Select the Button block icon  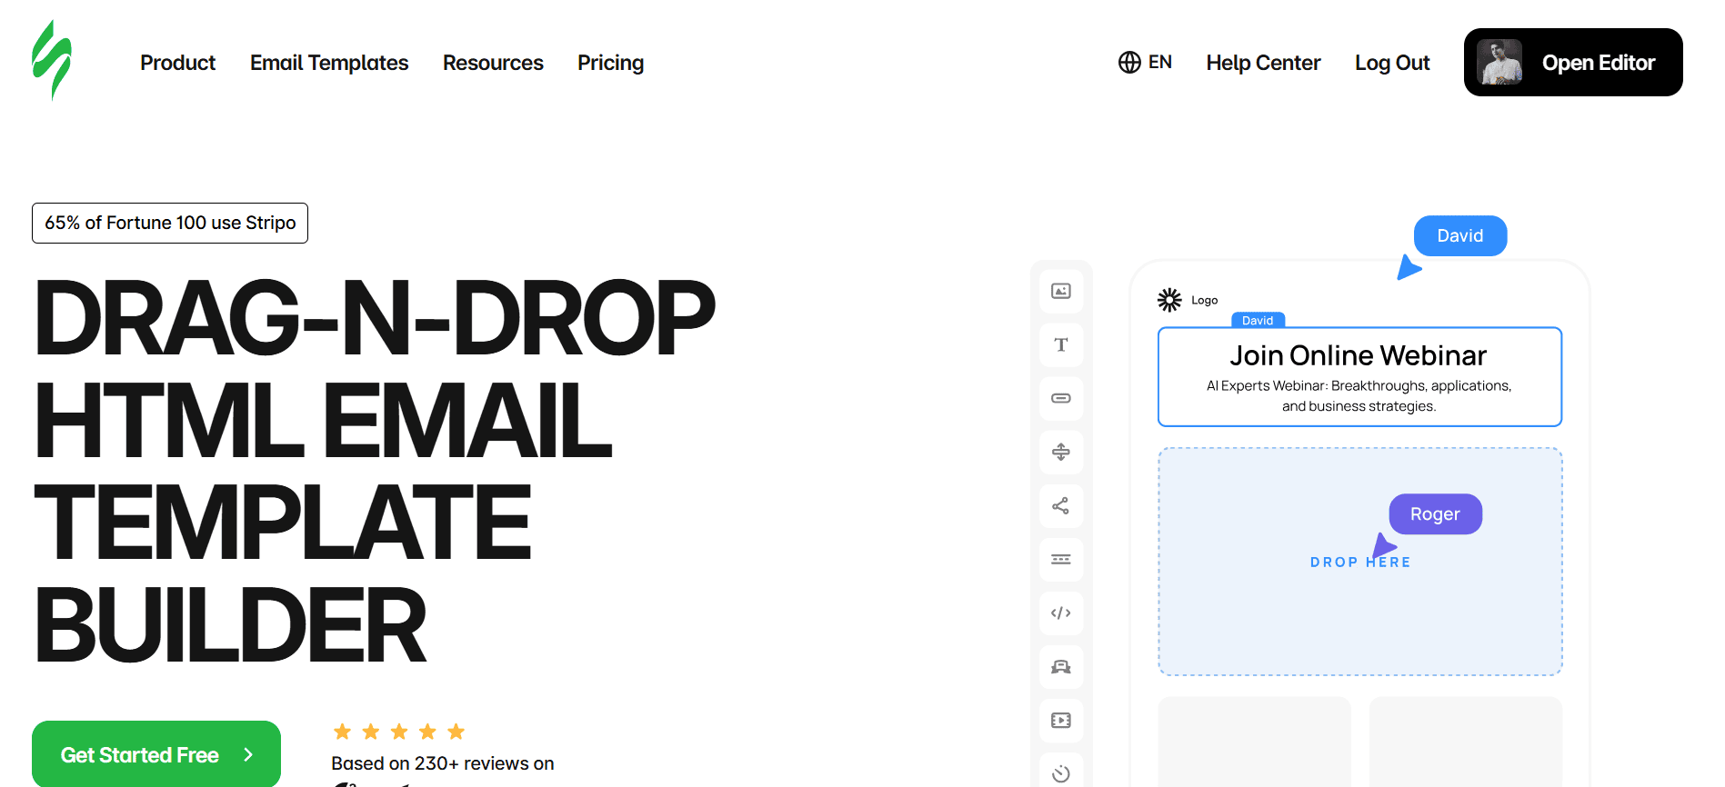click(x=1061, y=398)
